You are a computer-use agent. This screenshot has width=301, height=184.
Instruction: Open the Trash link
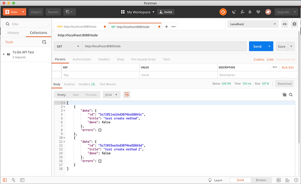click(9, 42)
